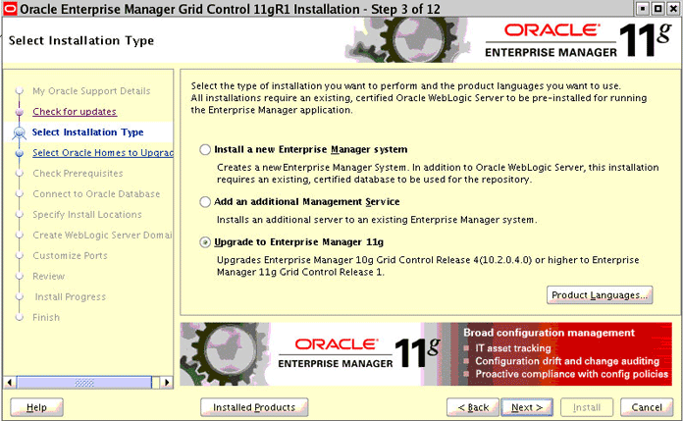
Task: Click 'IT asset tracking' banner line
Action: (x=513, y=348)
